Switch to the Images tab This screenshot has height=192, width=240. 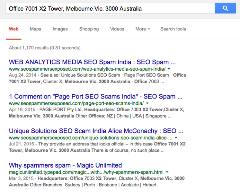click(60, 29)
